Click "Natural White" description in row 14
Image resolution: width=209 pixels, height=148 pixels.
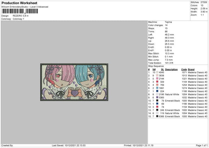[172, 113]
